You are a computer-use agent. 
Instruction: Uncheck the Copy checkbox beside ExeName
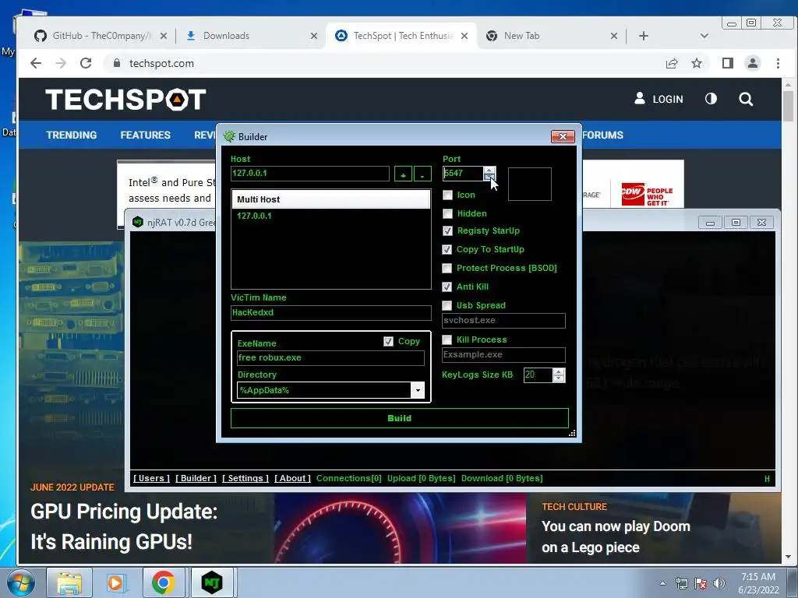(388, 341)
